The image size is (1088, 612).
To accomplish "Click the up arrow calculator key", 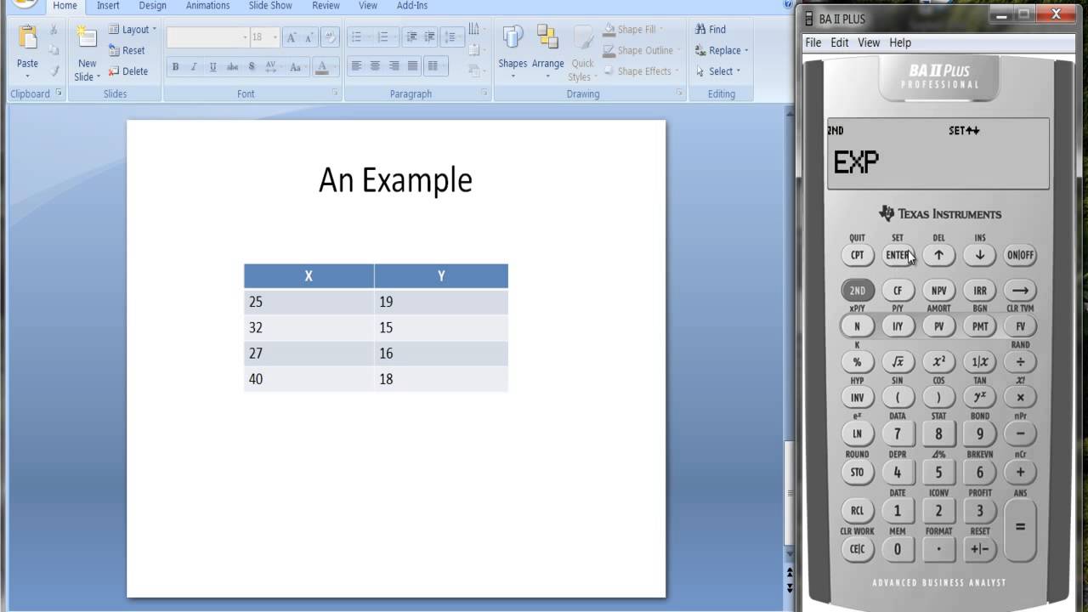I will coord(938,255).
